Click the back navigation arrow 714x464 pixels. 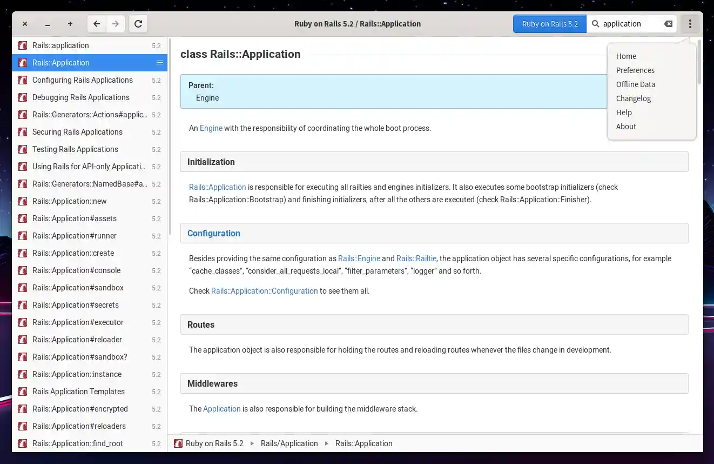pos(96,24)
